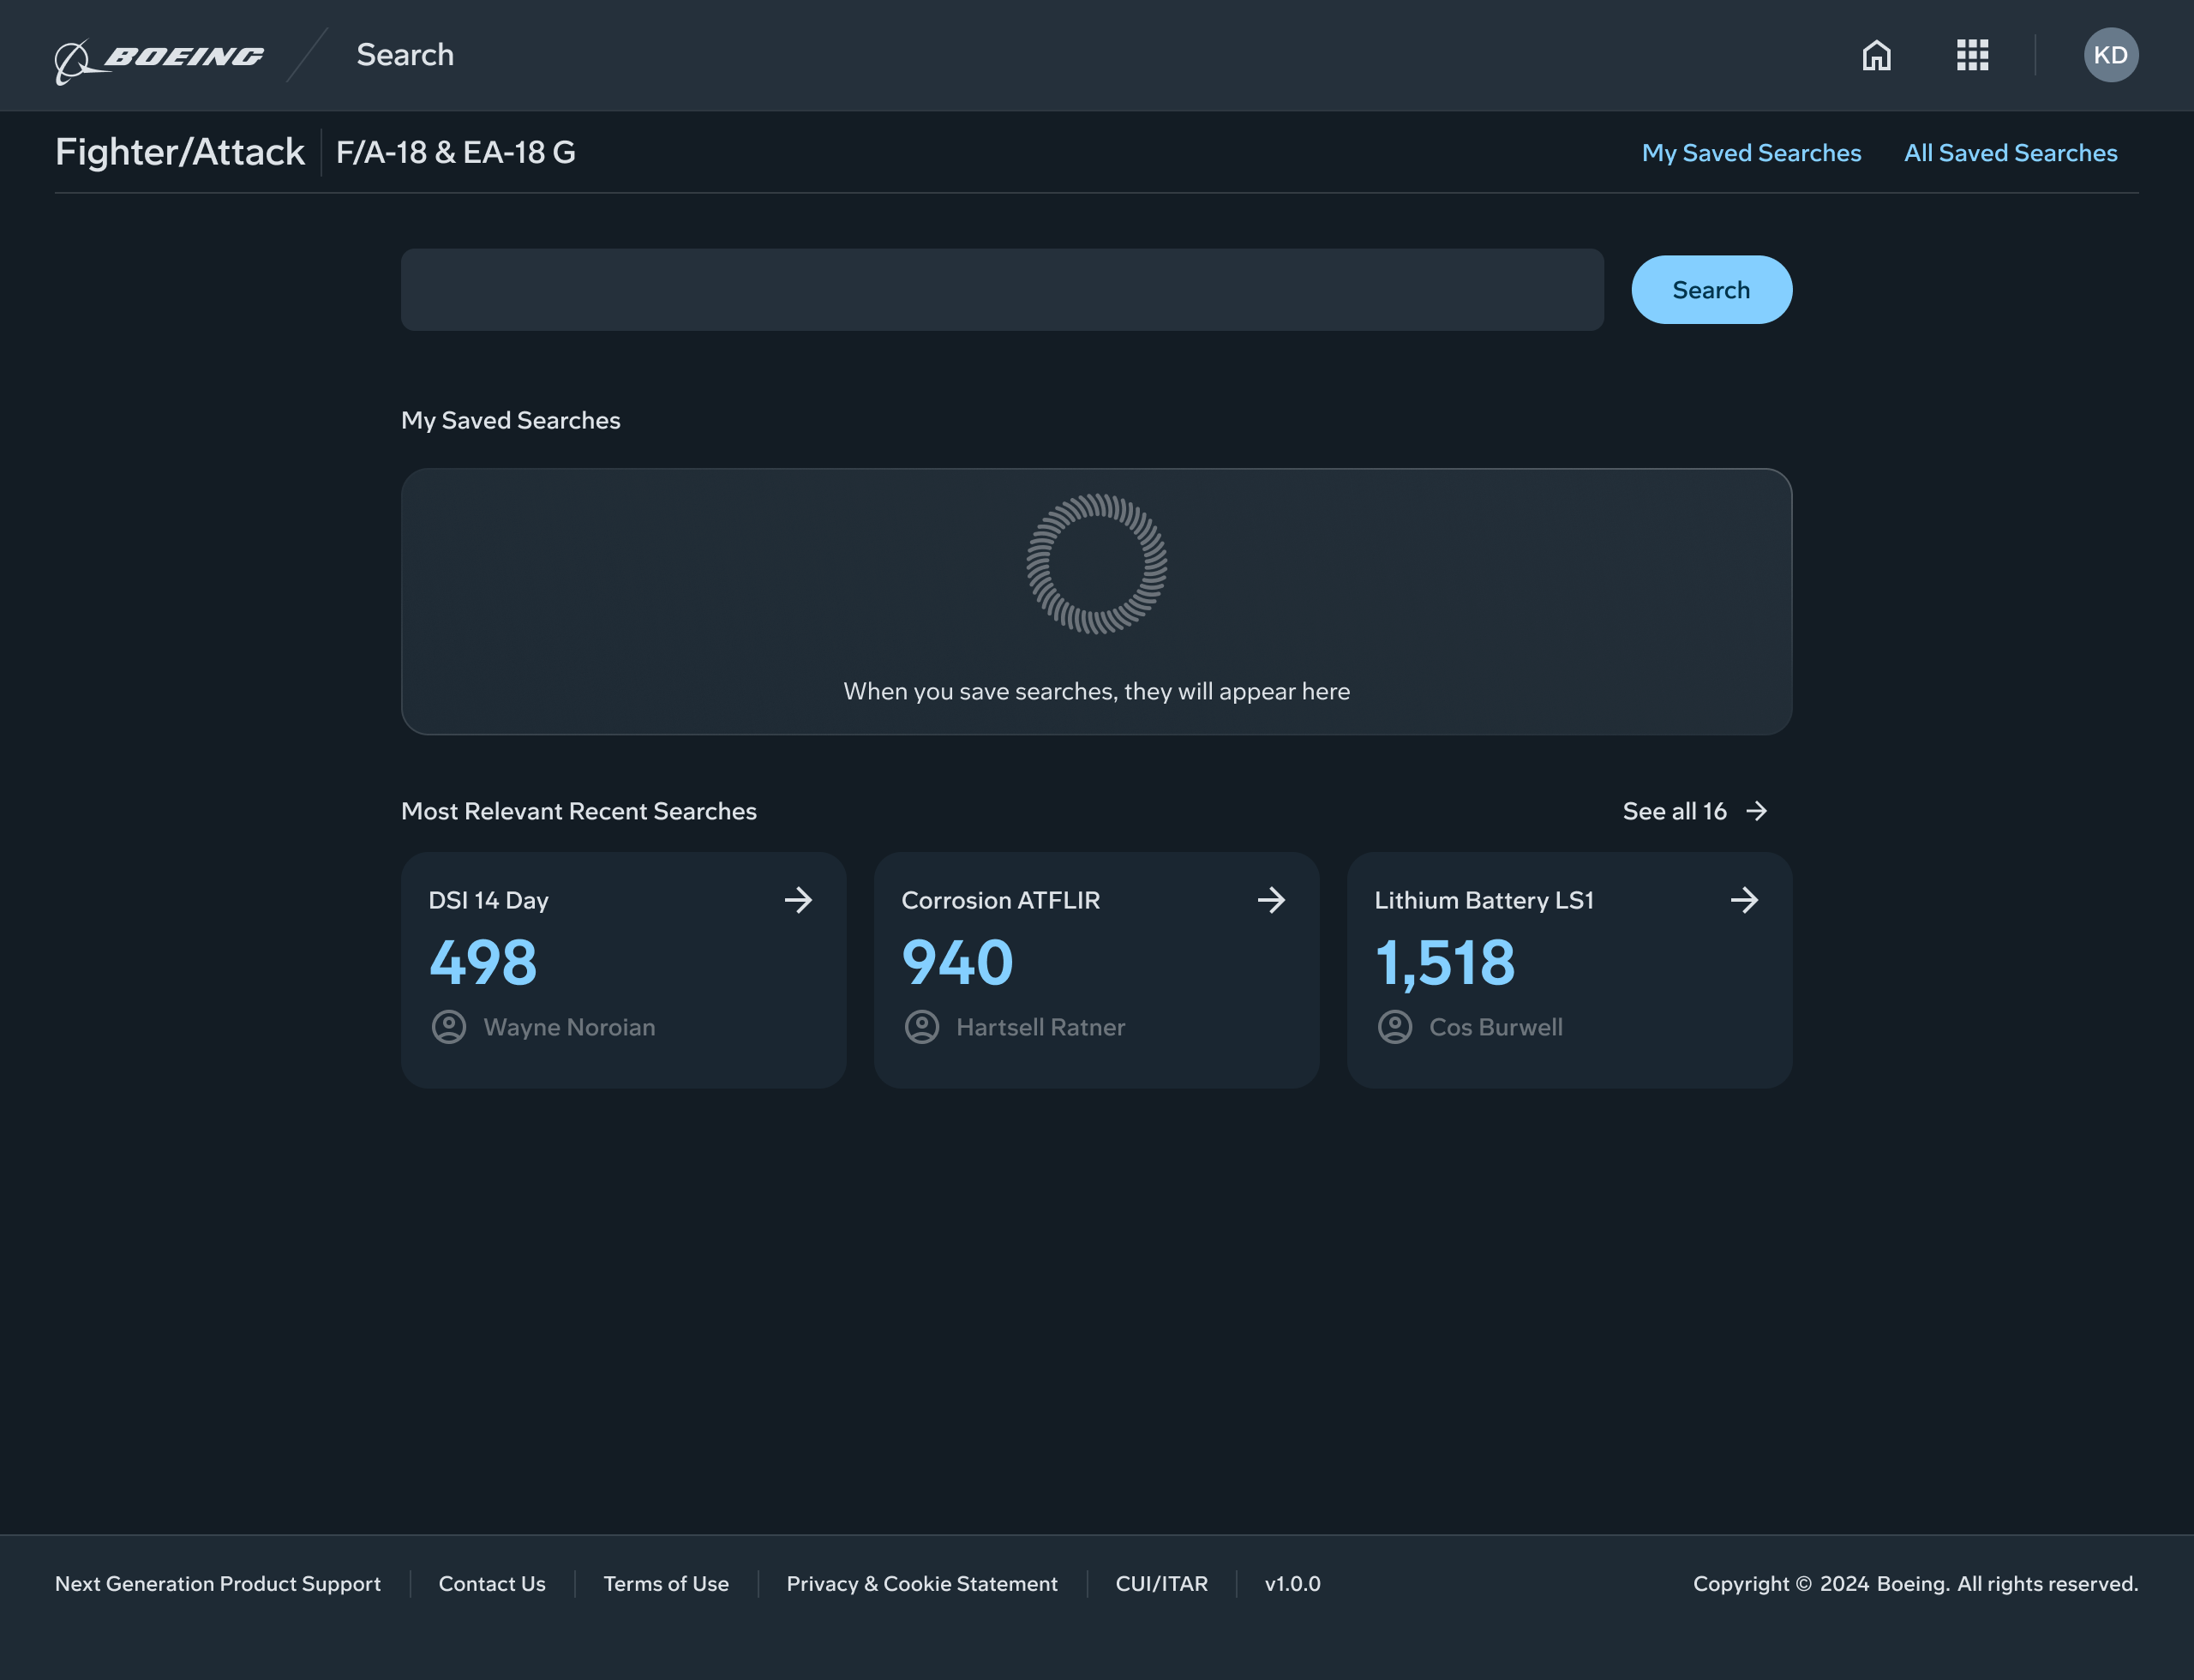The height and width of the screenshot is (1680, 2194).
Task: Open Privacy & Cookie Statement link
Action: point(922,1584)
